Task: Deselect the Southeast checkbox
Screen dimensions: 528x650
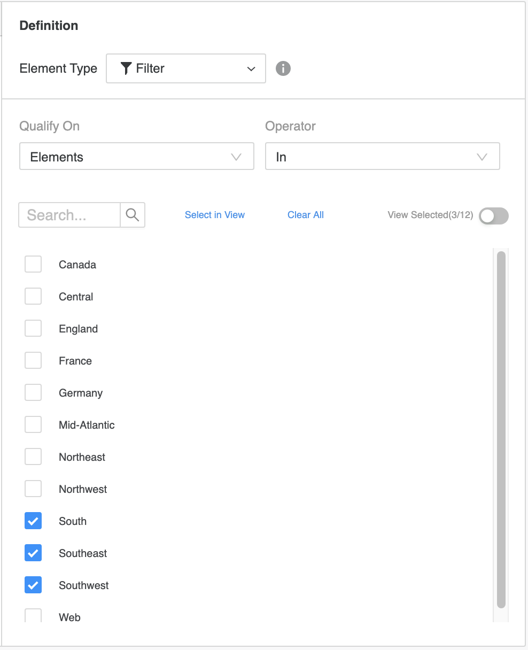Action: [x=33, y=553]
